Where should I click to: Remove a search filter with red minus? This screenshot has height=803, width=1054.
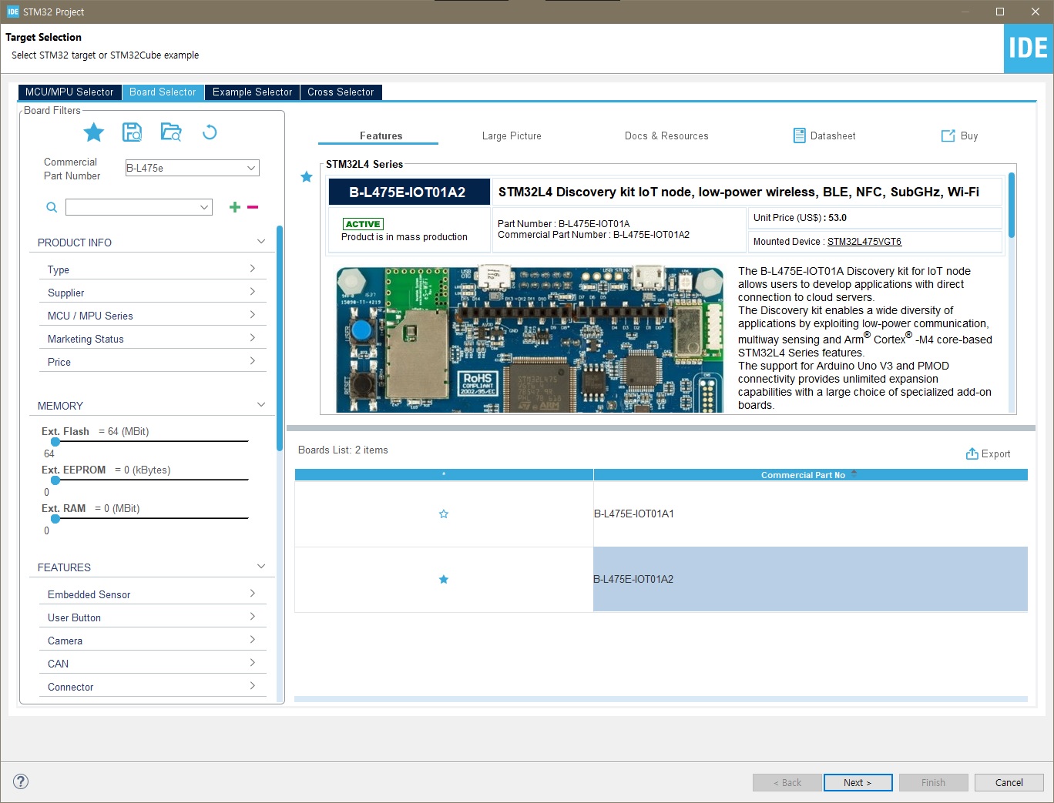(253, 207)
